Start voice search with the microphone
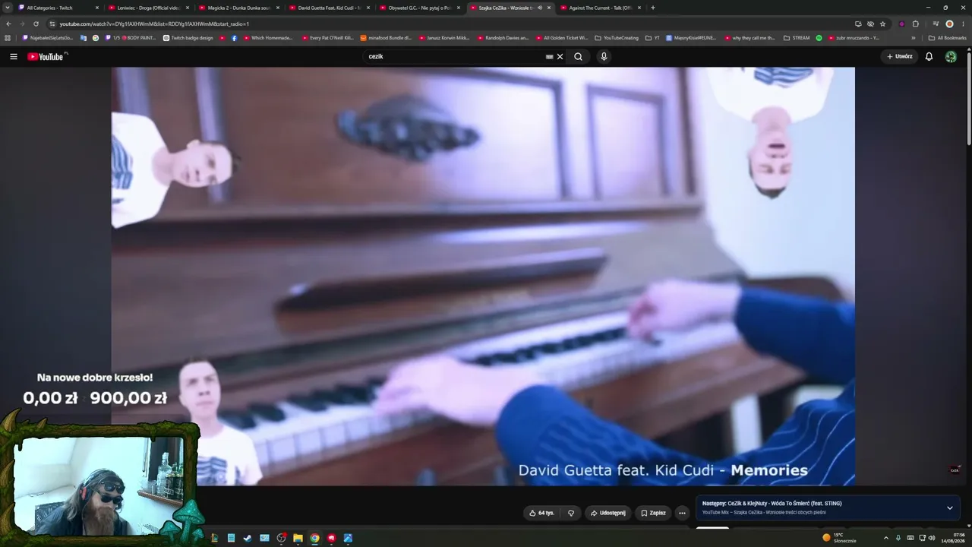972x547 pixels. pyautogui.click(x=604, y=56)
